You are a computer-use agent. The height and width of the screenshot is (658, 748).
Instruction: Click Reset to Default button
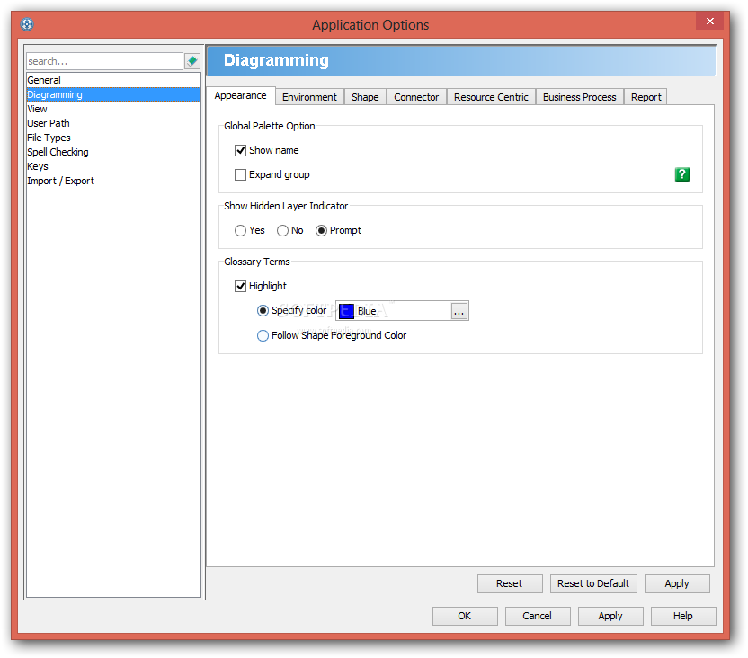point(593,583)
